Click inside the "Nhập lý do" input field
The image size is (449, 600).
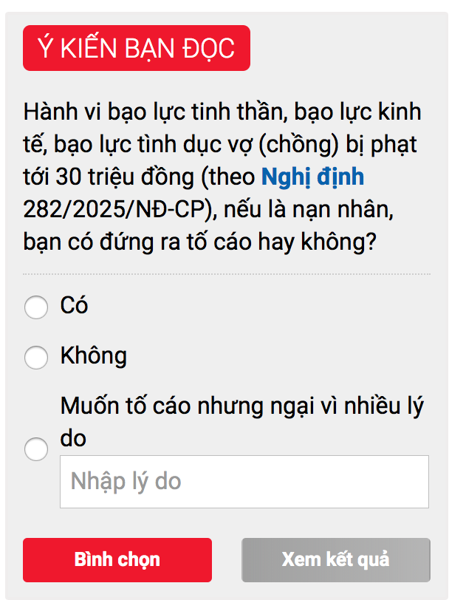pyautogui.click(x=244, y=481)
